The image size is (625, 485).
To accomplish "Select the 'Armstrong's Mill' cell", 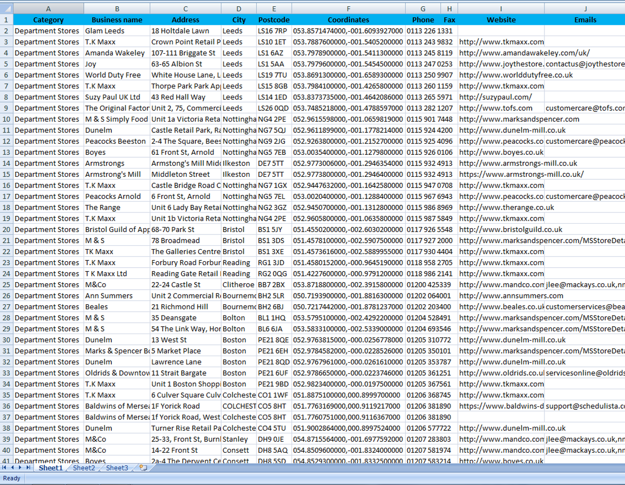I will tap(117, 174).
